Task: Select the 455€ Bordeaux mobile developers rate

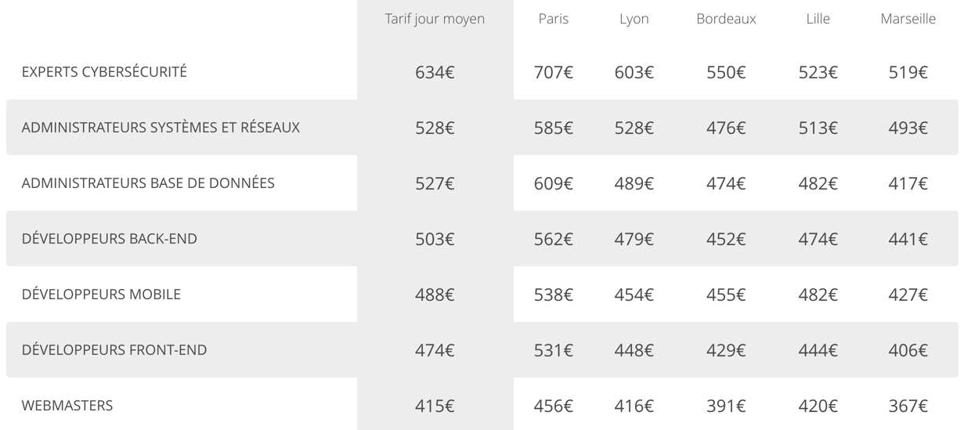Action: (x=726, y=295)
